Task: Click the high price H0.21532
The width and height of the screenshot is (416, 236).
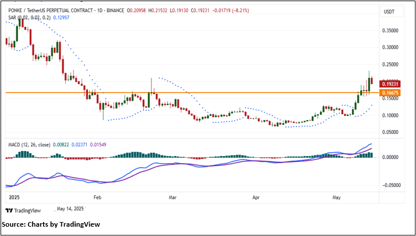Action: tap(157, 10)
